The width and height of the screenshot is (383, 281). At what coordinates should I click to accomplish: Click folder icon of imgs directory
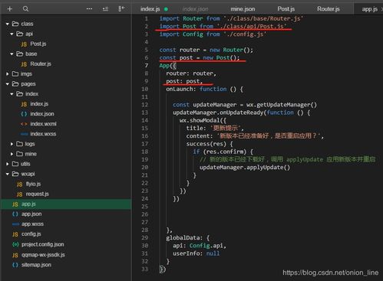[15, 74]
